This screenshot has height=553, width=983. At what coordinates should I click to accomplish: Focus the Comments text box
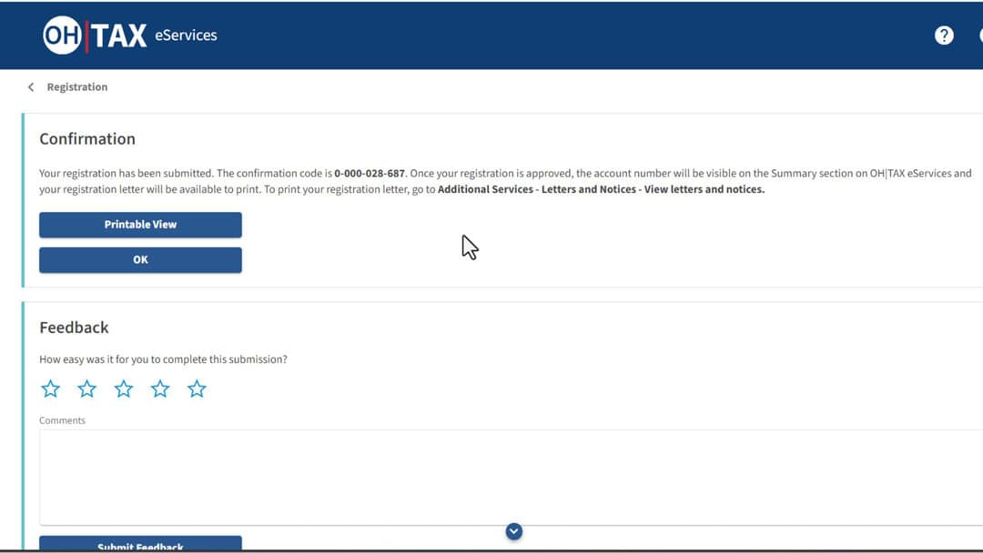pyautogui.click(x=510, y=477)
